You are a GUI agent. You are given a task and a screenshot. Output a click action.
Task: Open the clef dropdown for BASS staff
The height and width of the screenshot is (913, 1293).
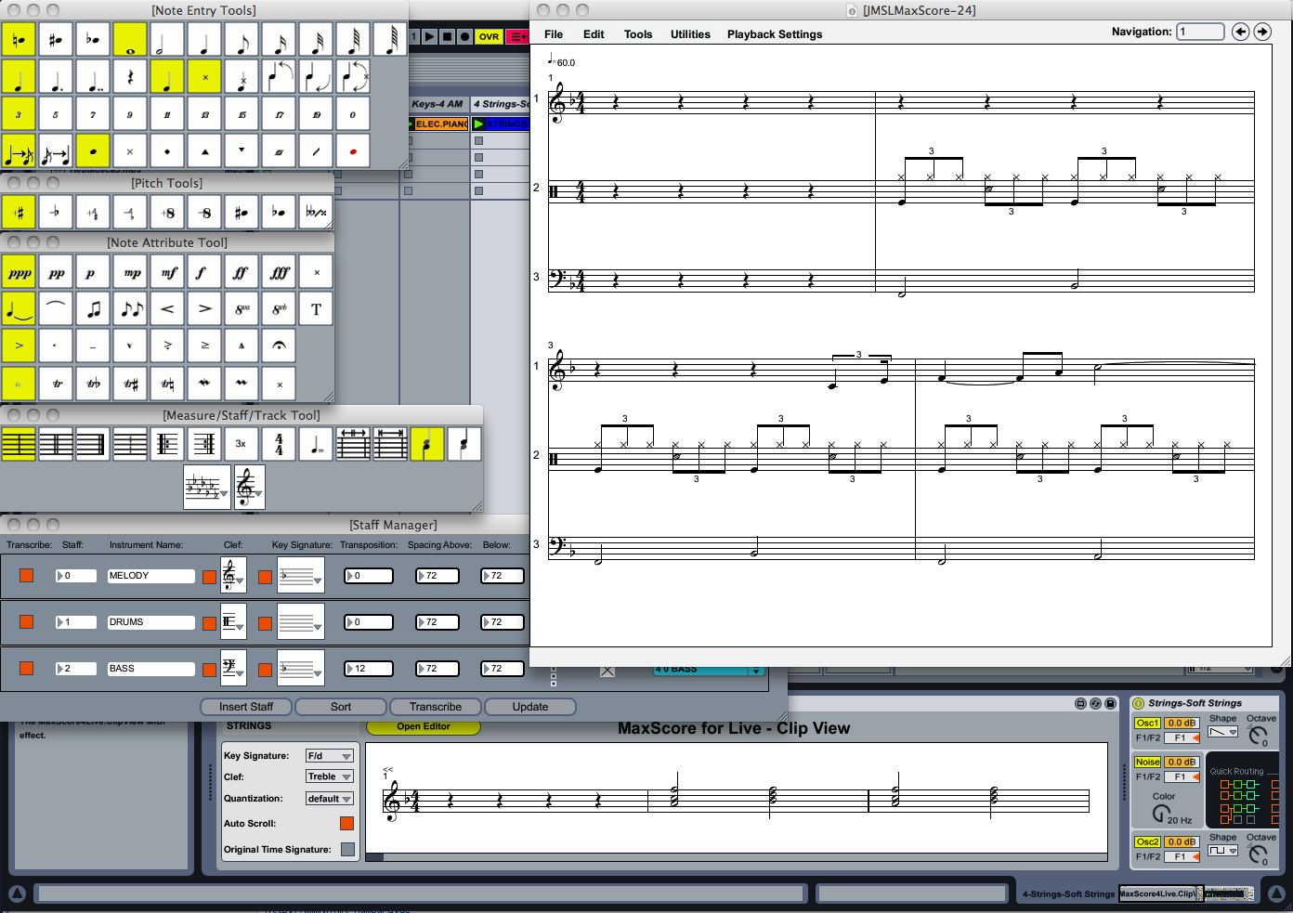[232, 669]
